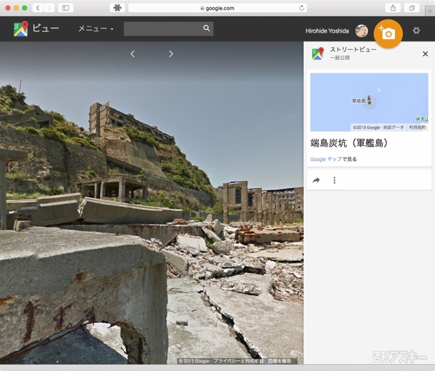This screenshot has height=371, width=435.
Task: Close the ストリートビュー side panel
Action: 425,54
